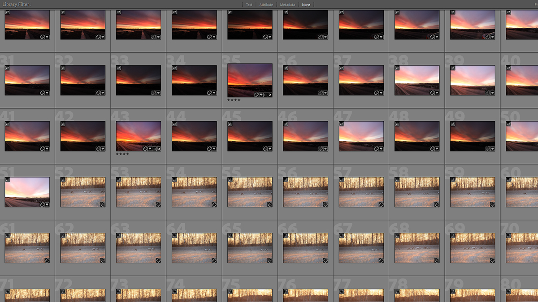538x302 pixels.
Task: Open the Metadata filter tab
Action: tap(287, 5)
